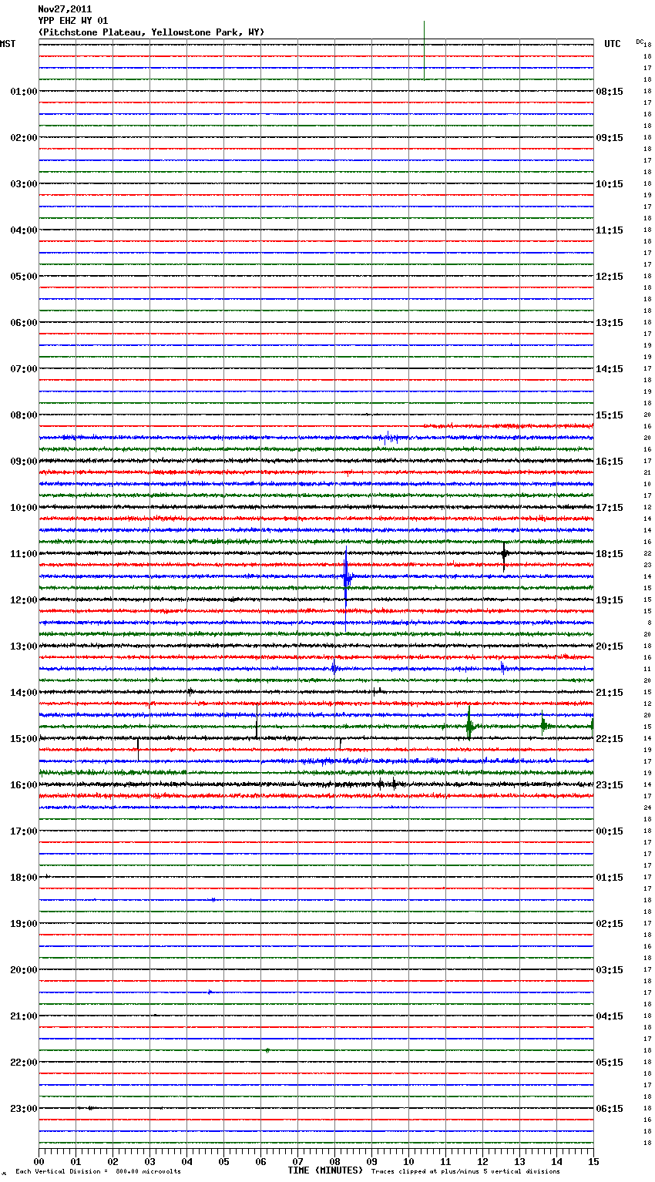Click the date header "Nov27,2011"
655x1182 pixels.
[65, 9]
